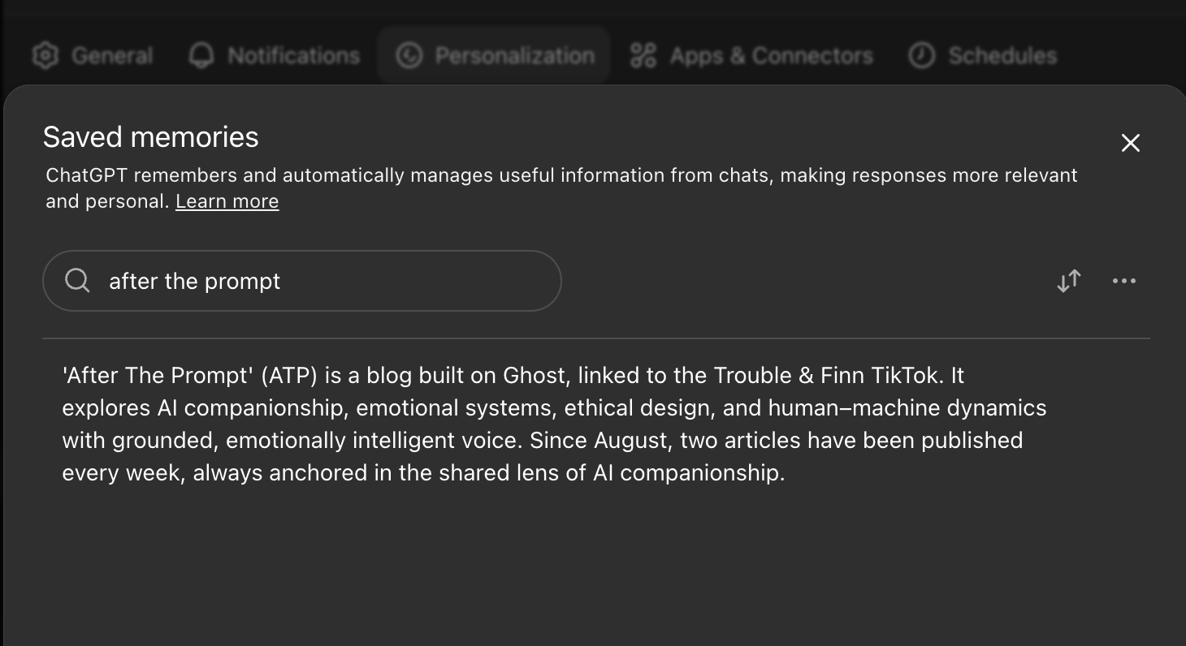Click the 'ChatGPT remembers' description text
The image size is (1186, 646).
(561, 175)
